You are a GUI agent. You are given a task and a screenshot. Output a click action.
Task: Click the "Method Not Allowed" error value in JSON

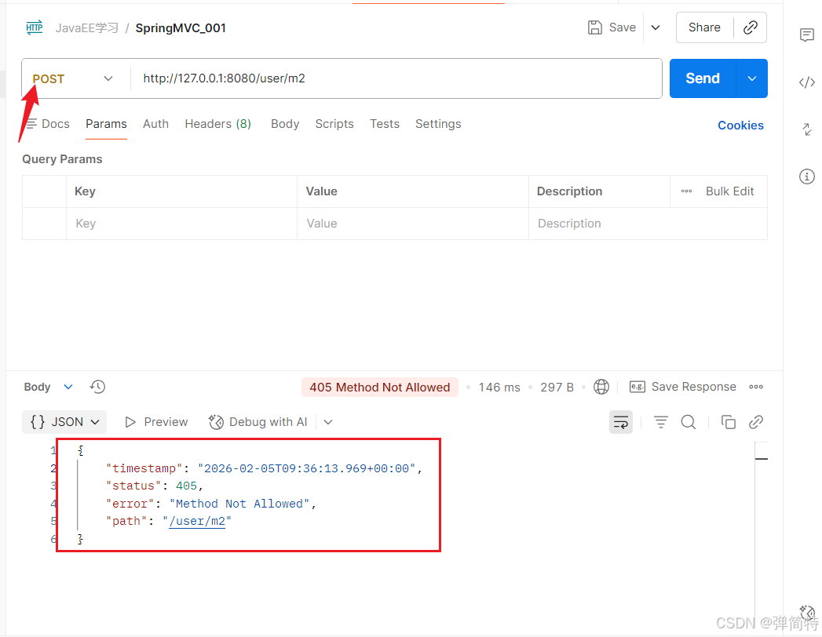239,504
